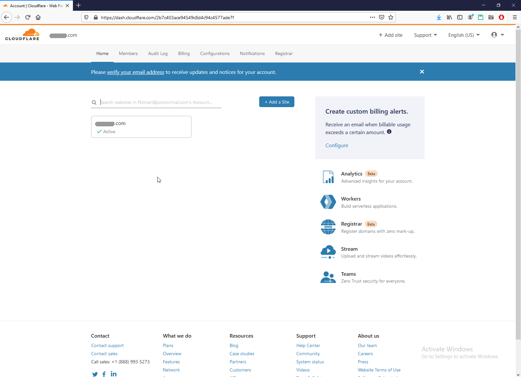The width and height of the screenshot is (521, 377).
Task: Open page actions three-dot menu
Action: (373, 17)
